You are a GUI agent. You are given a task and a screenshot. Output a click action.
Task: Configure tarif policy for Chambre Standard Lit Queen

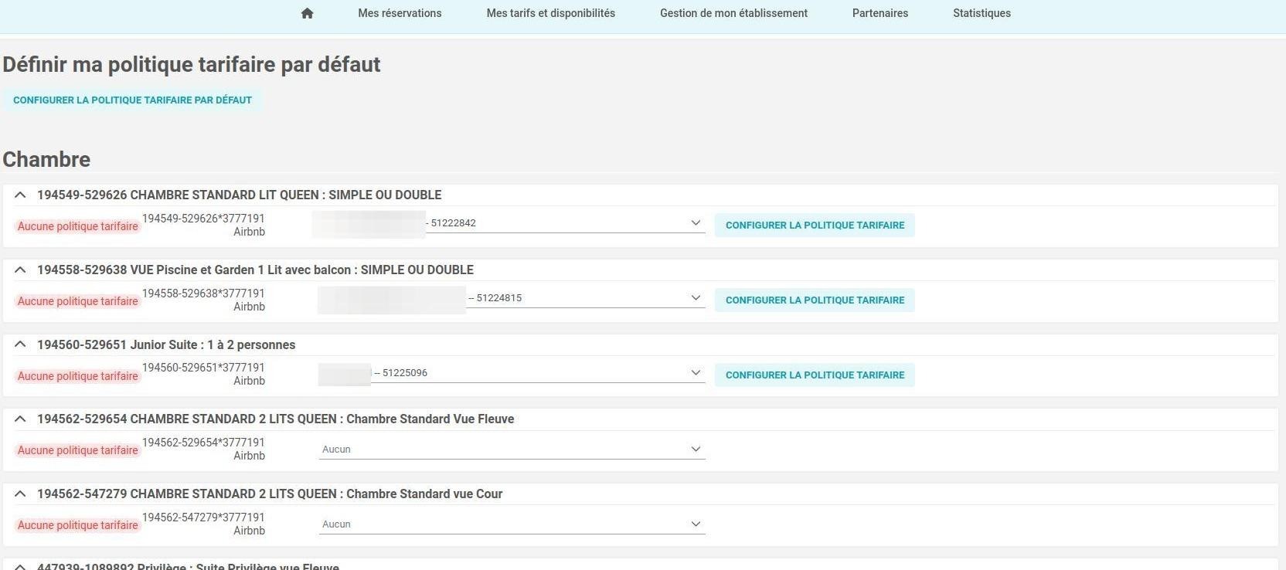pyautogui.click(x=815, y=226)
